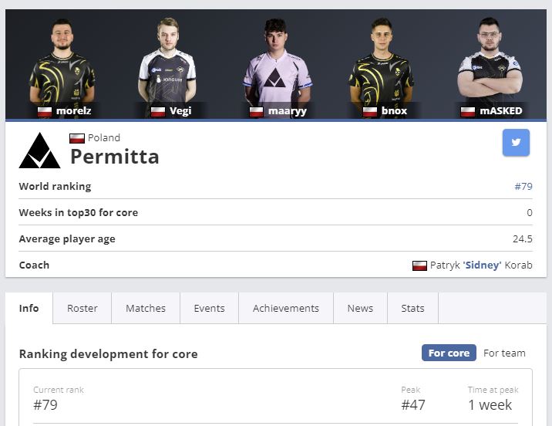The width and height of the screenshot is (552, 426).
Task: View the Achievements tab
Action: (x=286, y=309)
